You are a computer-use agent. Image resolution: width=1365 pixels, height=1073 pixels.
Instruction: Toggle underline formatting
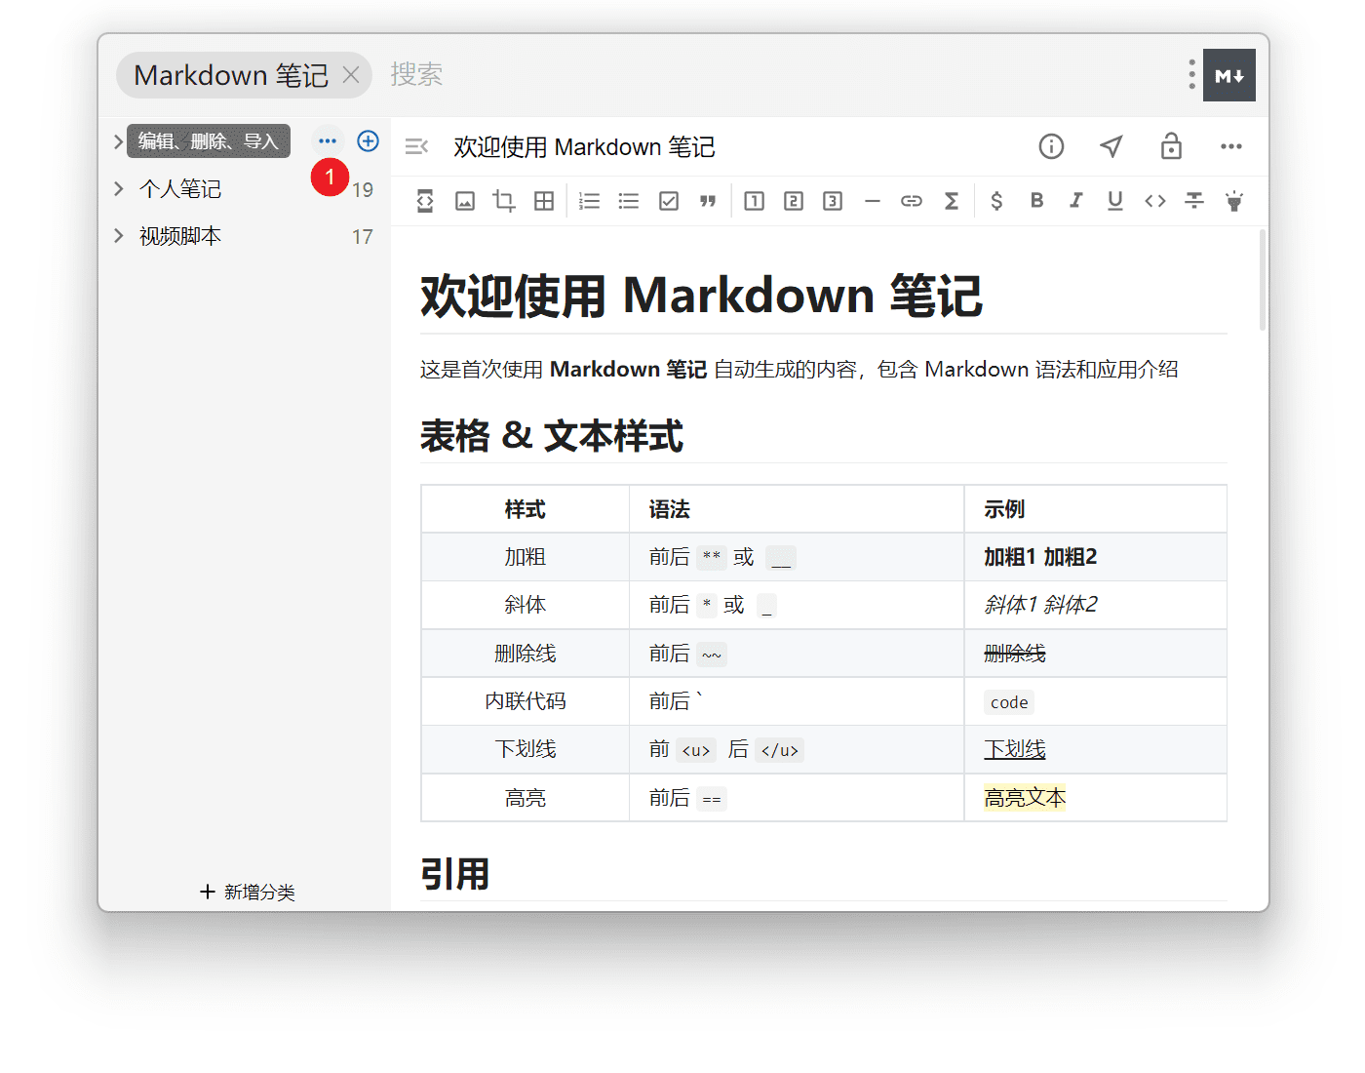(x=1115, y=201)
